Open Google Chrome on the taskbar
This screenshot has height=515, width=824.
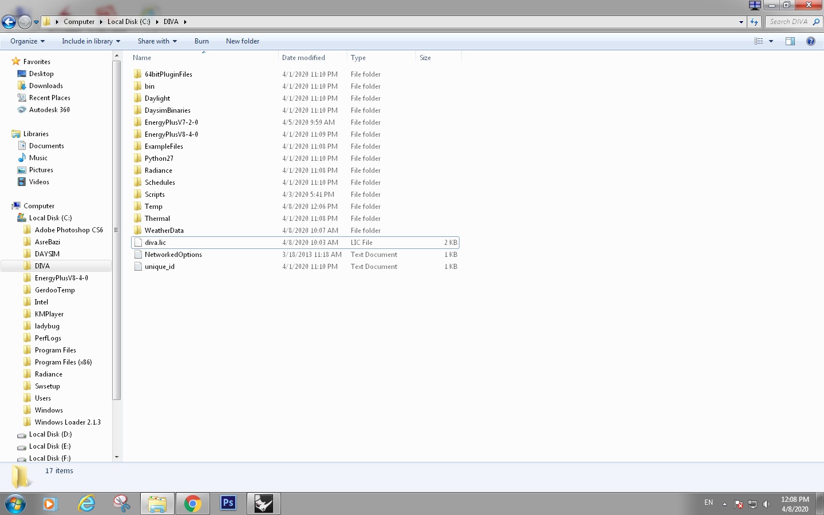click(193, 504)
